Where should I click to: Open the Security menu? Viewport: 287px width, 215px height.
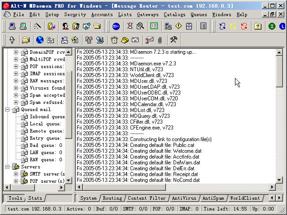pos(74,15)
